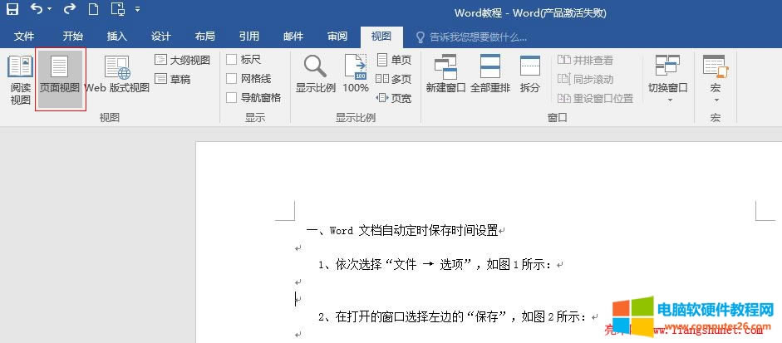
Task: Click 新建窗口 button
Action: (x=445, y=75)
